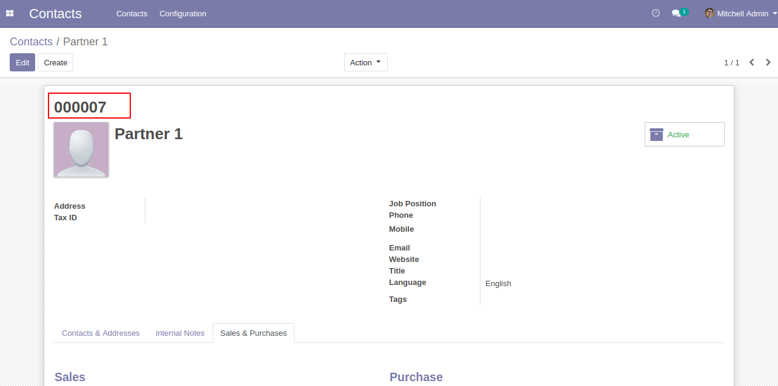
Task: Click the Edit button
Action: 22,62
